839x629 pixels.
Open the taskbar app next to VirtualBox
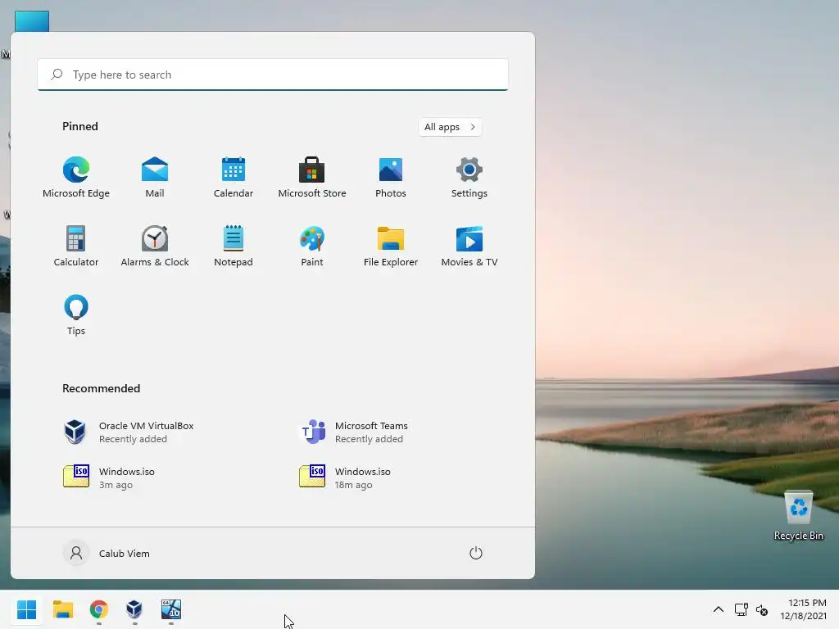171,609
